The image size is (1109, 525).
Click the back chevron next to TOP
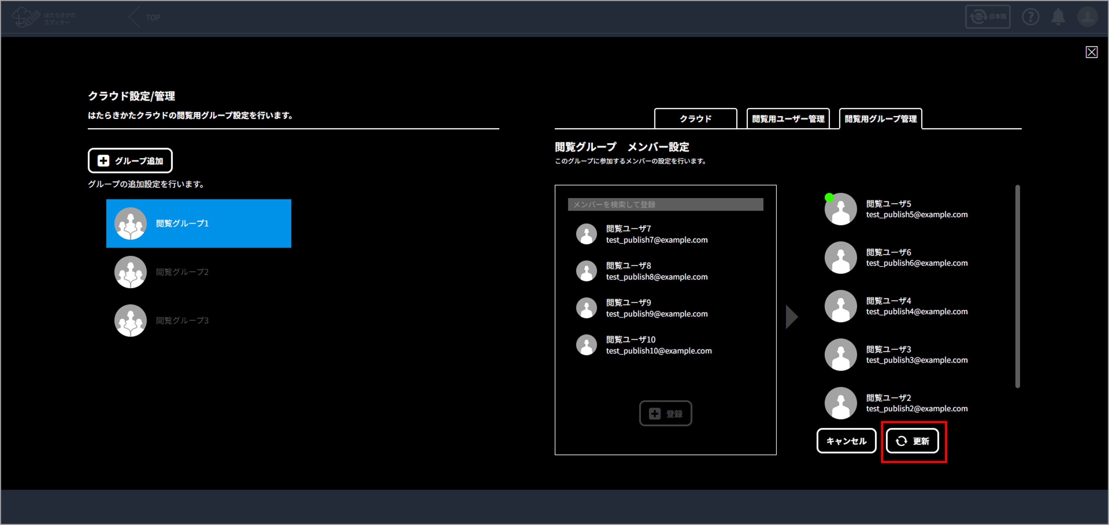click(134, 17)
